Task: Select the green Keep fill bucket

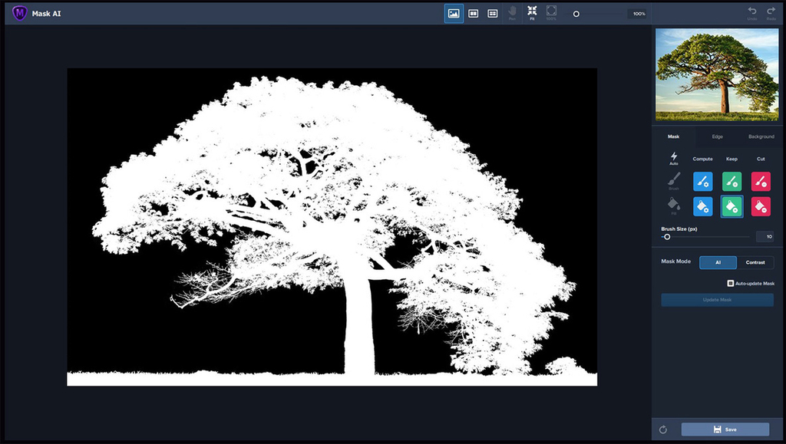Action: click(732, 207)
